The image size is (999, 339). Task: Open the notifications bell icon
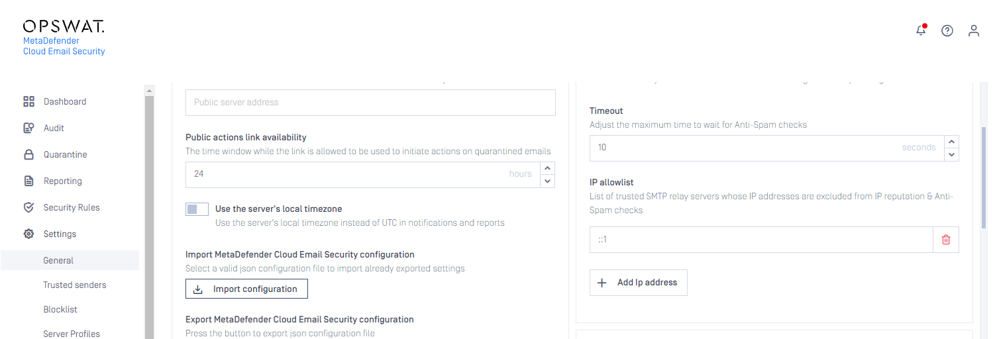point(921,30)
